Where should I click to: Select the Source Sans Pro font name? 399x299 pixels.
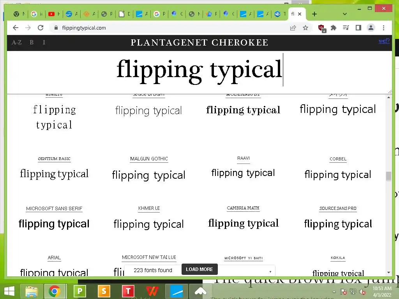[x=338, y=208]
